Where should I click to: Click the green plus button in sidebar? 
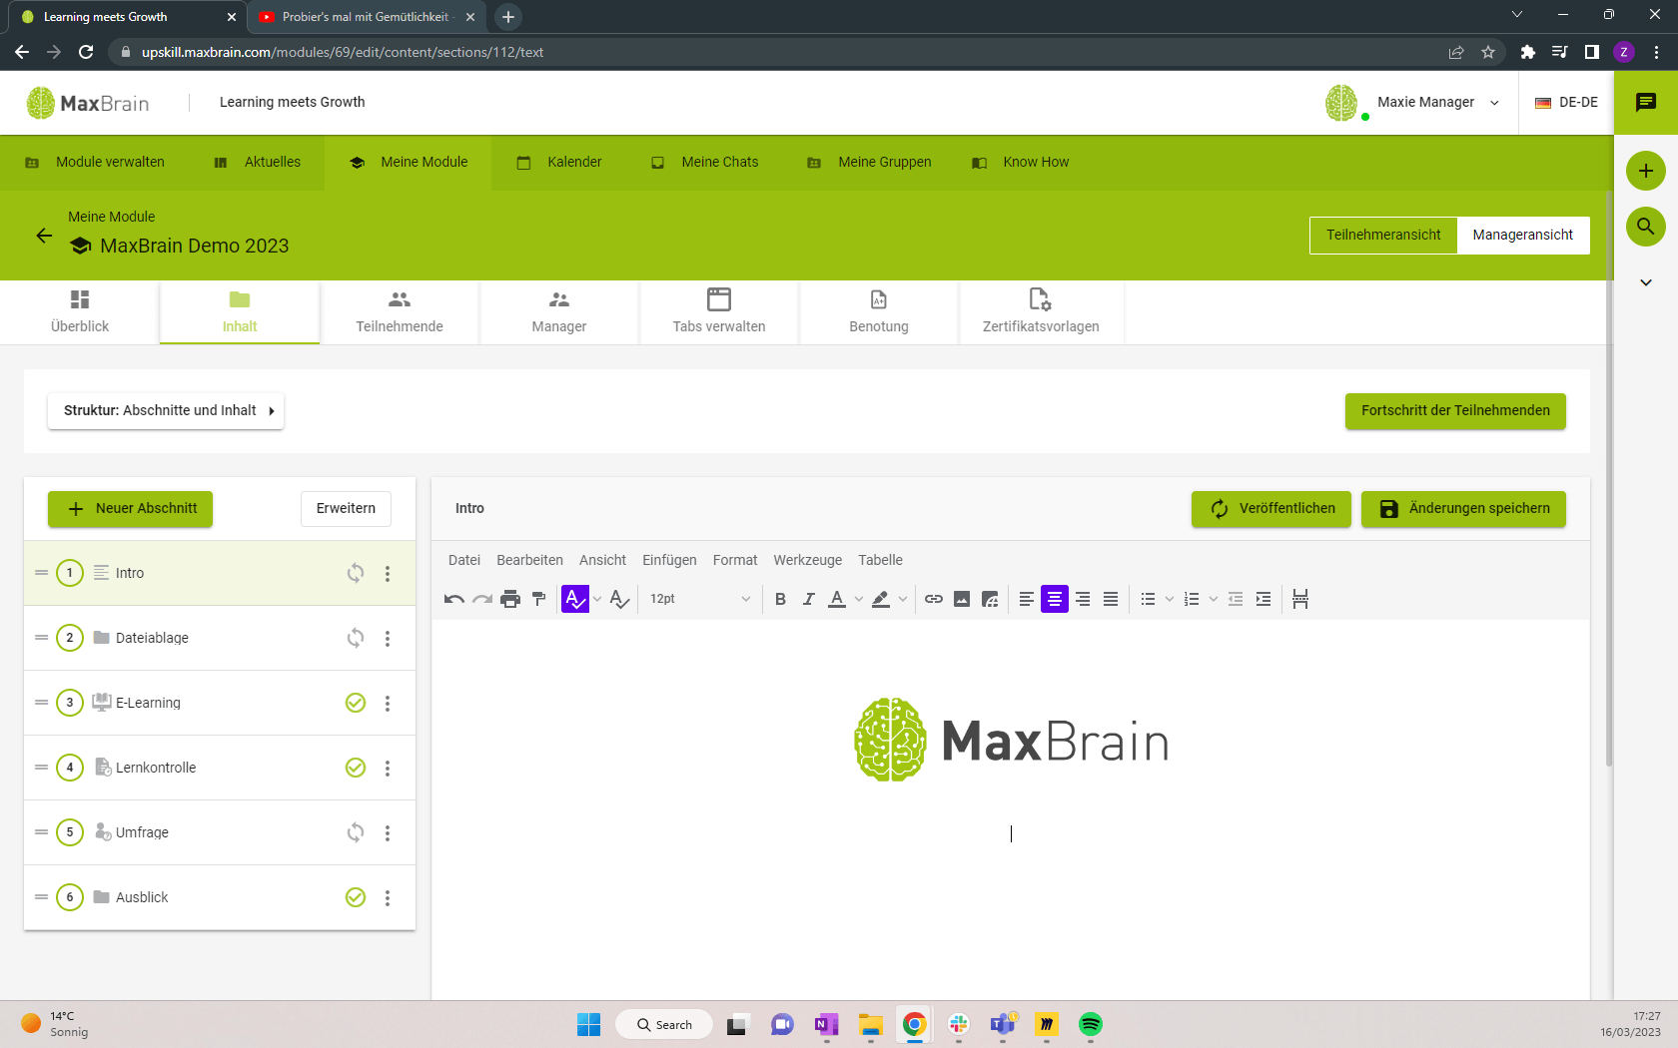pyautogui.click(x=1646, y=171)
